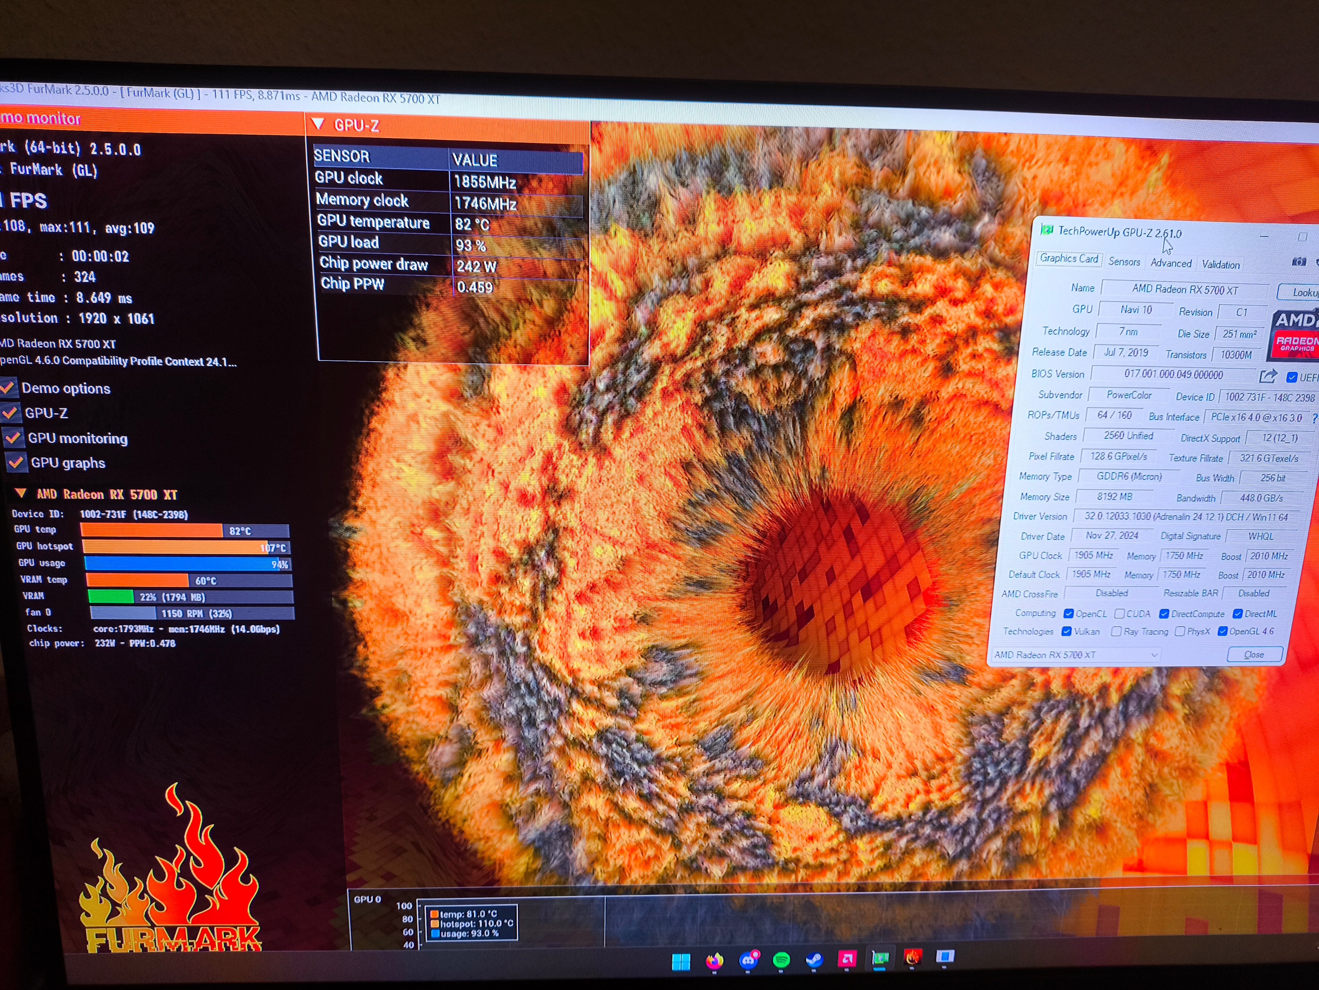Open Spotify from the taskbar

click(x=781, y=959)
